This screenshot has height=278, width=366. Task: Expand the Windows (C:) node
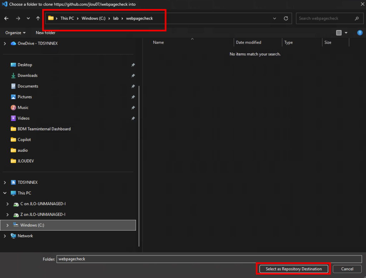tap(8, 225)
